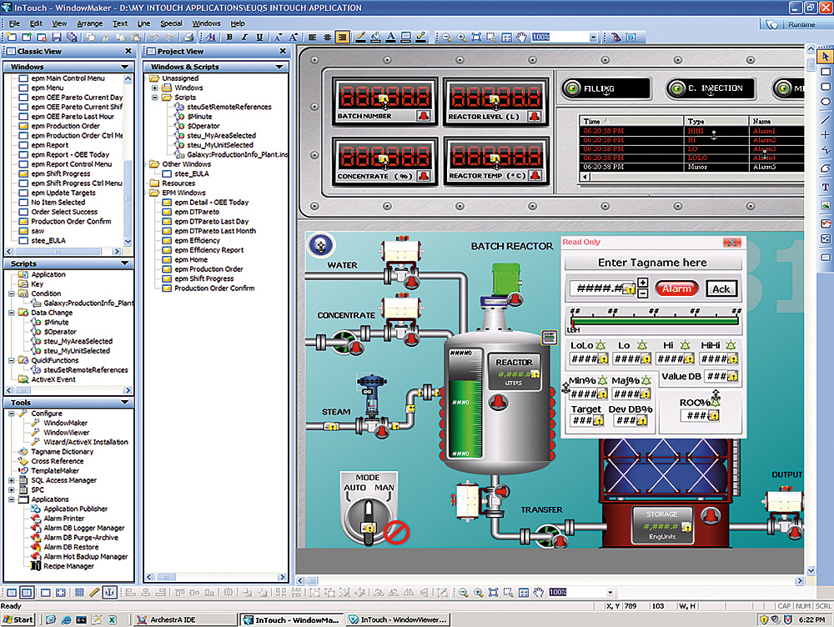Screen dimensions: 834x627
Task: Open the Special menu
Action: click(171, 23)
